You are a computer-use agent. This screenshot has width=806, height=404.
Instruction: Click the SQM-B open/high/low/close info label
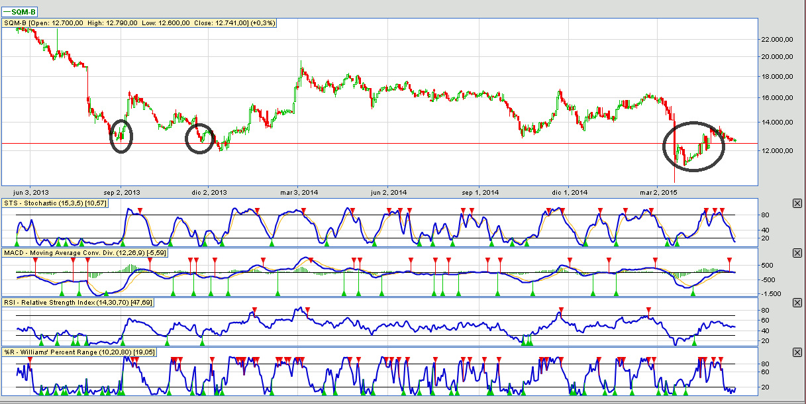pos(140,23)
